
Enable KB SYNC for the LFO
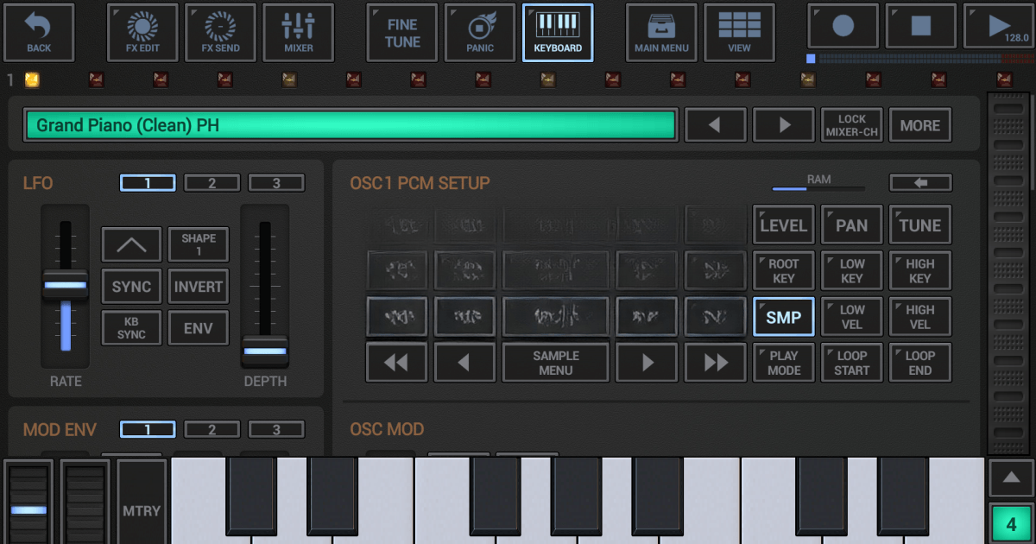pyautogui.click(x=131, y=327)
